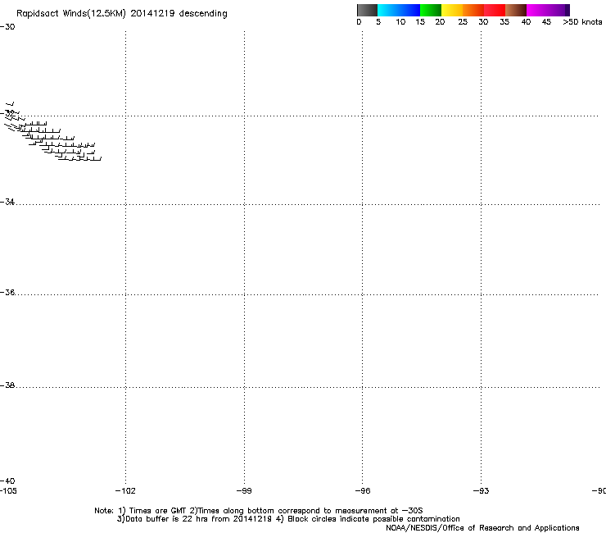The height and width of the screenshot is (533, 606).
Task: Click the '-96' longitude axis label
Action: [363, 491]
